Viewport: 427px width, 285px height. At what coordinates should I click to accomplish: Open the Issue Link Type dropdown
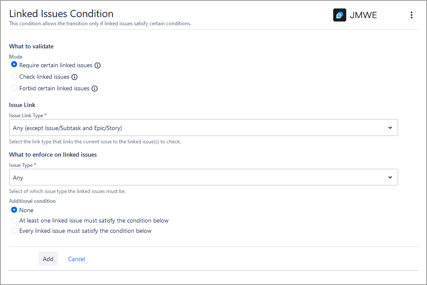(x=203, y=128)
